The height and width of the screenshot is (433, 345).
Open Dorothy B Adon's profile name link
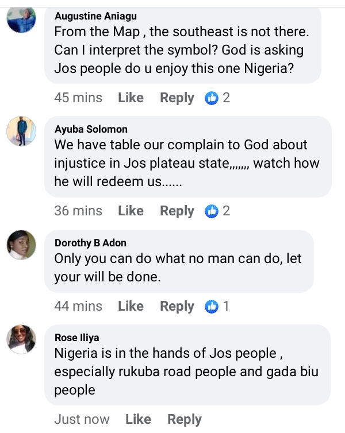(x=91, y=242)
